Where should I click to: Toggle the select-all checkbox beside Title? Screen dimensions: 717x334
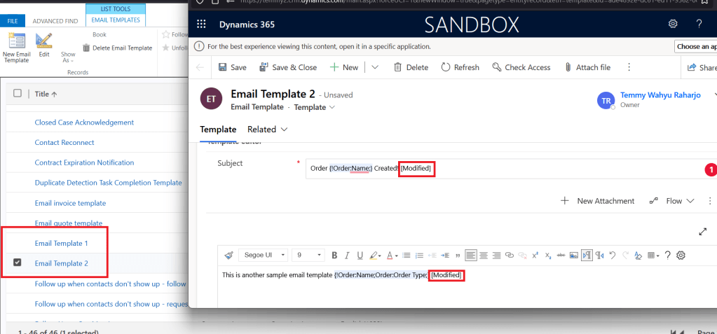click(x=18, y=93)
